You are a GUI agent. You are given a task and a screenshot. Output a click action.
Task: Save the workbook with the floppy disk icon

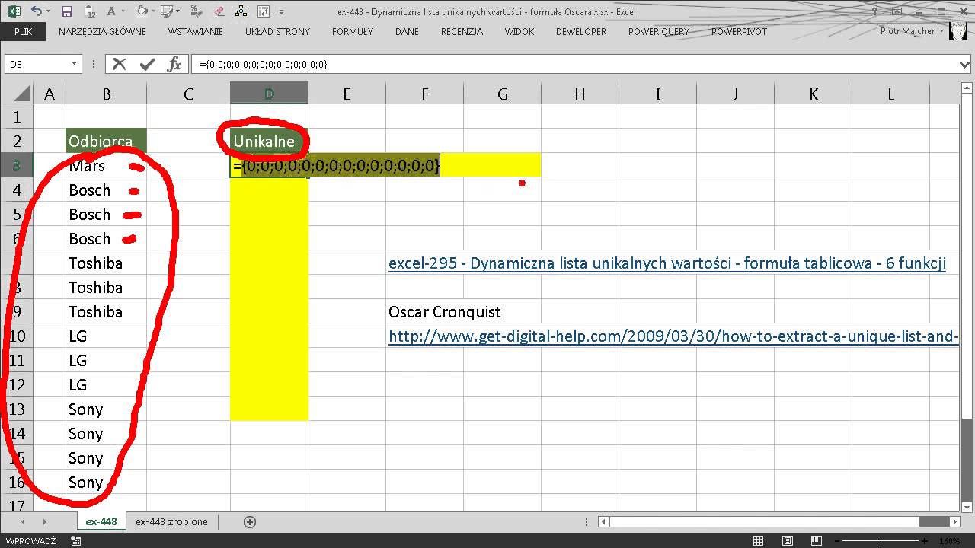[x=66, y=11]
